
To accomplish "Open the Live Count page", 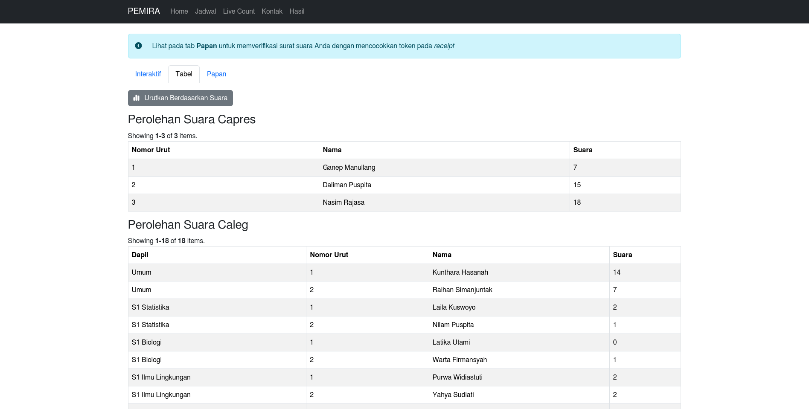I will [239, 11].
